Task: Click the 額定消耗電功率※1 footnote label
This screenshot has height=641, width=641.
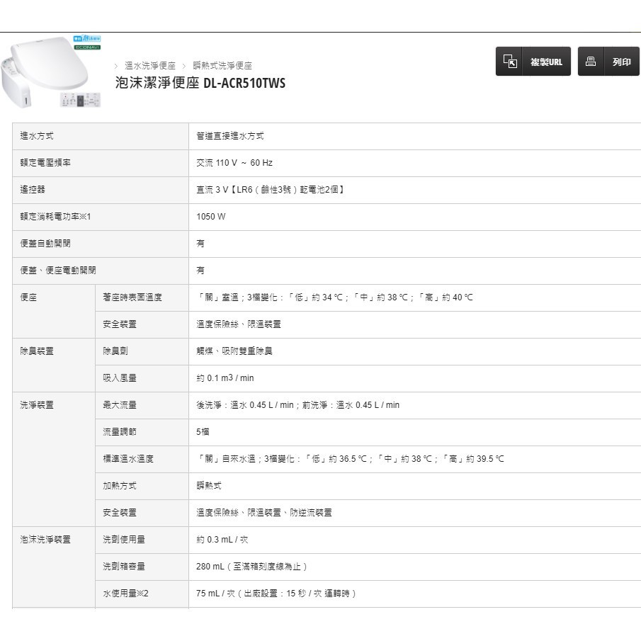Action: 57,217
